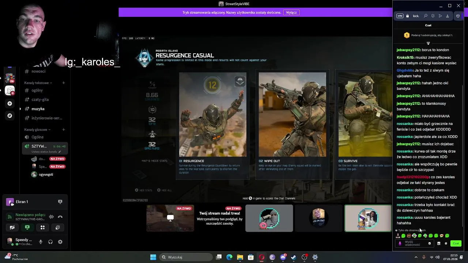Toggle the green screen share button
468x263 pixels.
click(x=27, y=227)
